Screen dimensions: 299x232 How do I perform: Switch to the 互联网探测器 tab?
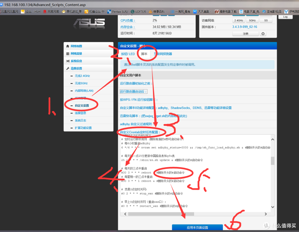(163, 54)
